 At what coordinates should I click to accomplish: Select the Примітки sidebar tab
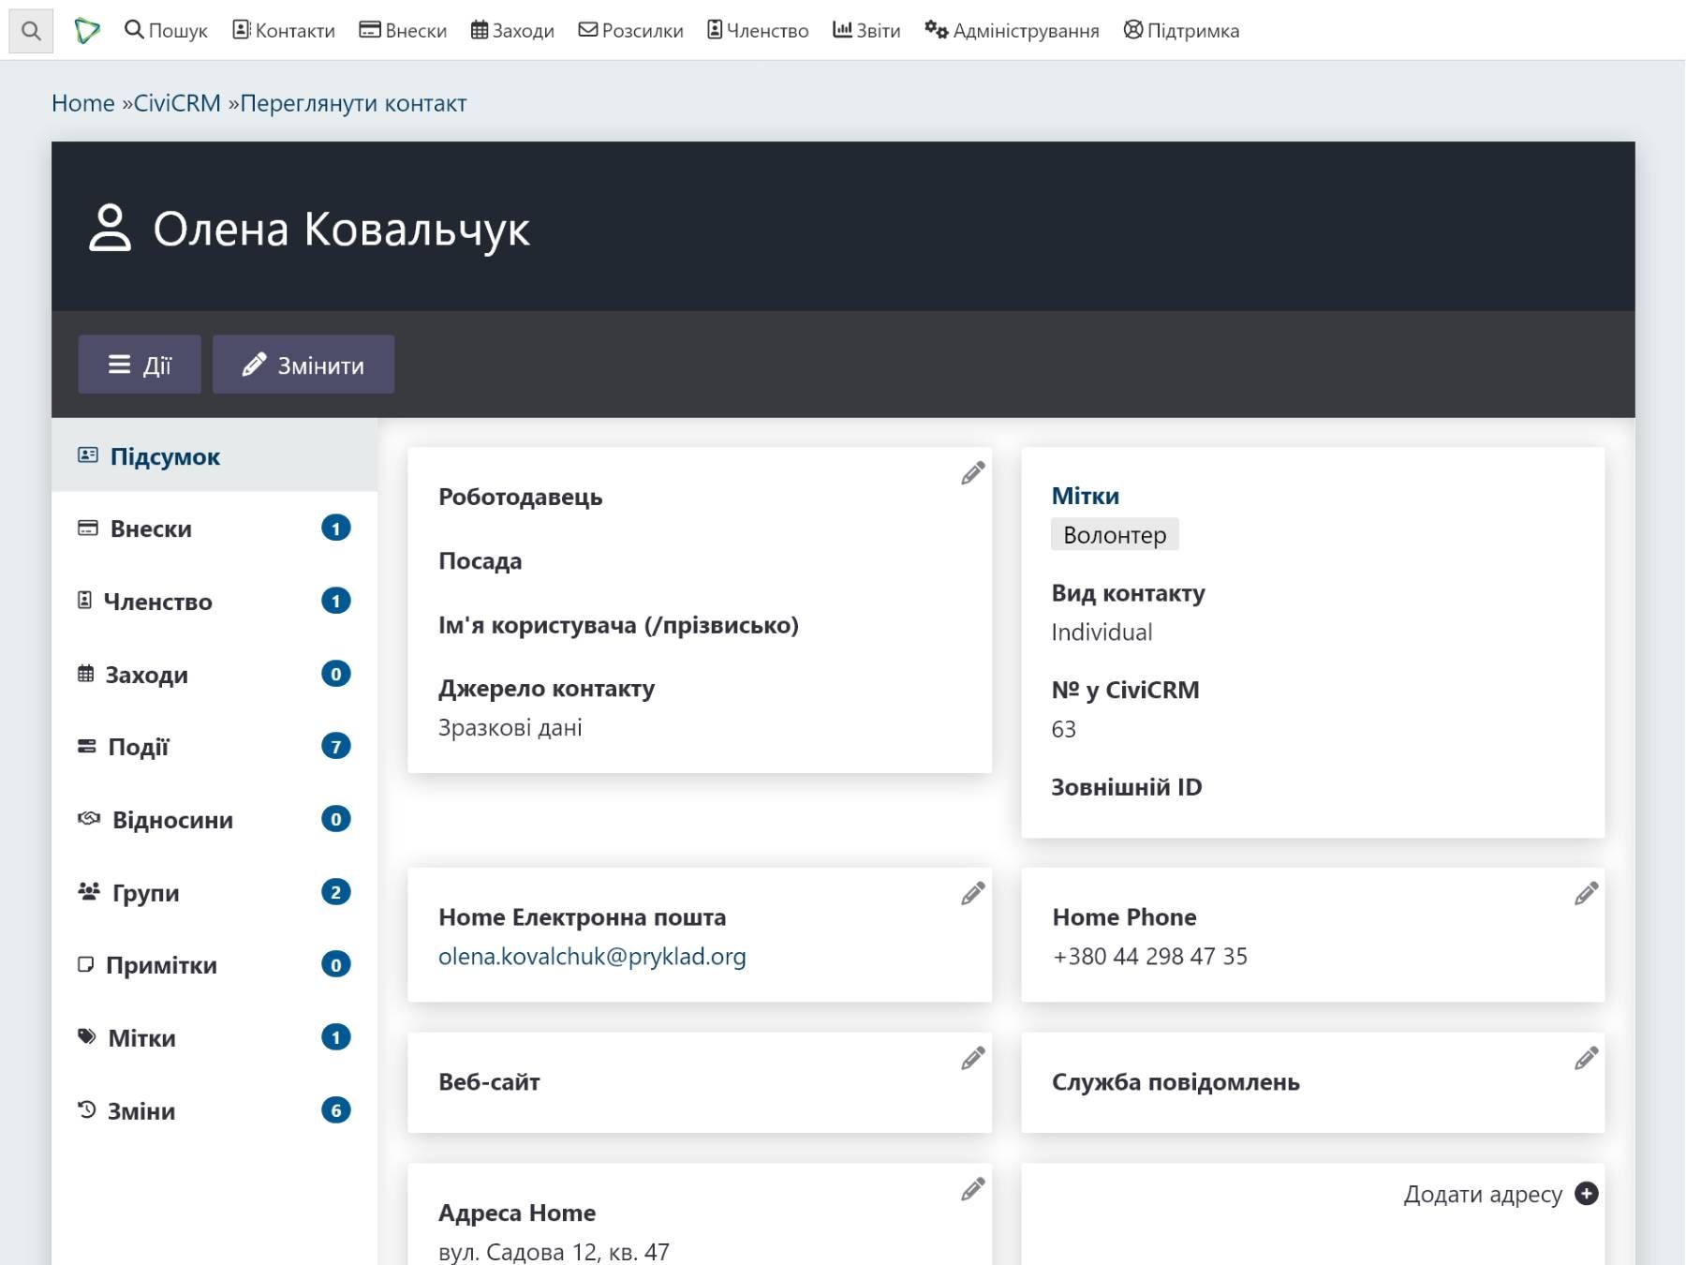(x=214, y=965)
